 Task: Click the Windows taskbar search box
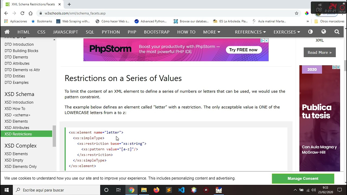(56, 190)
